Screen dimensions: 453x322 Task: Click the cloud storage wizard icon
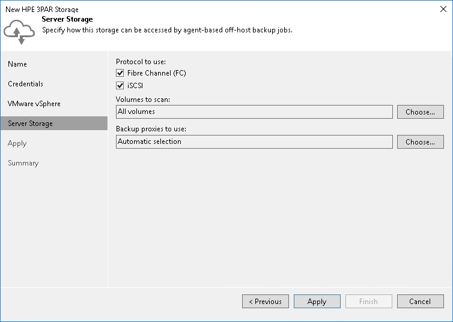20,31
